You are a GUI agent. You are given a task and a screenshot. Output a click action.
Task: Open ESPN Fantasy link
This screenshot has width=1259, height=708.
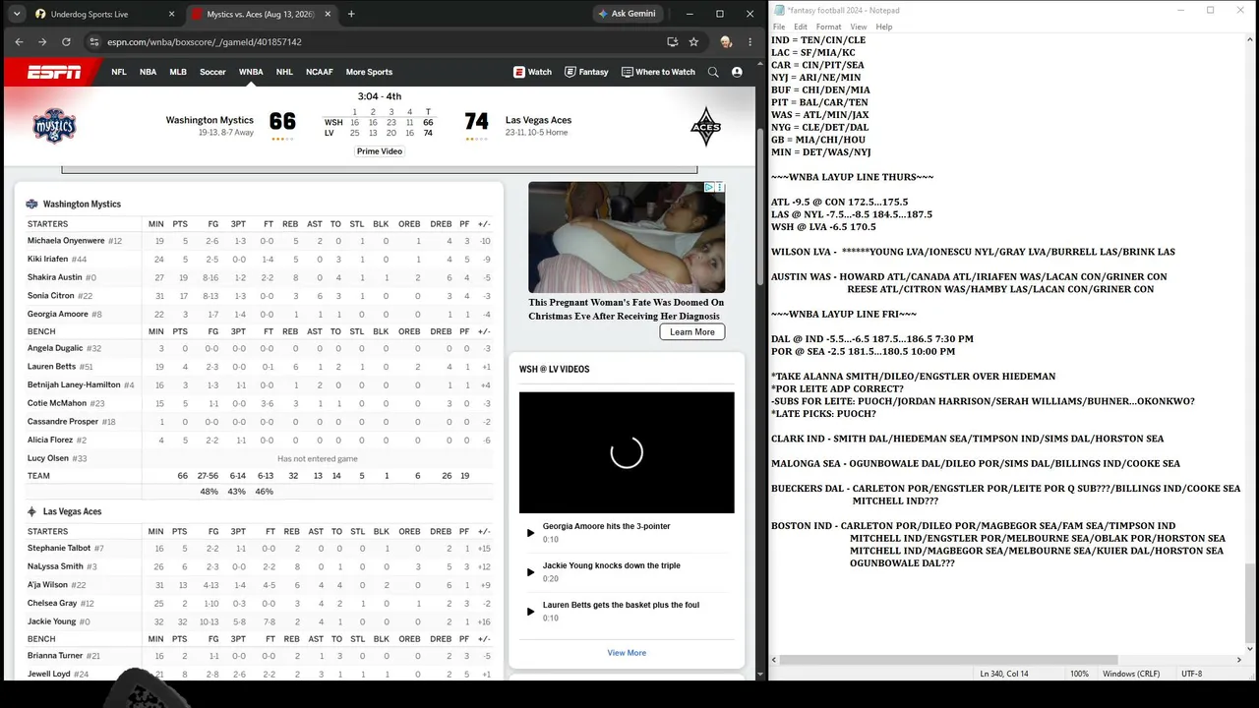[x=586, y=72]
